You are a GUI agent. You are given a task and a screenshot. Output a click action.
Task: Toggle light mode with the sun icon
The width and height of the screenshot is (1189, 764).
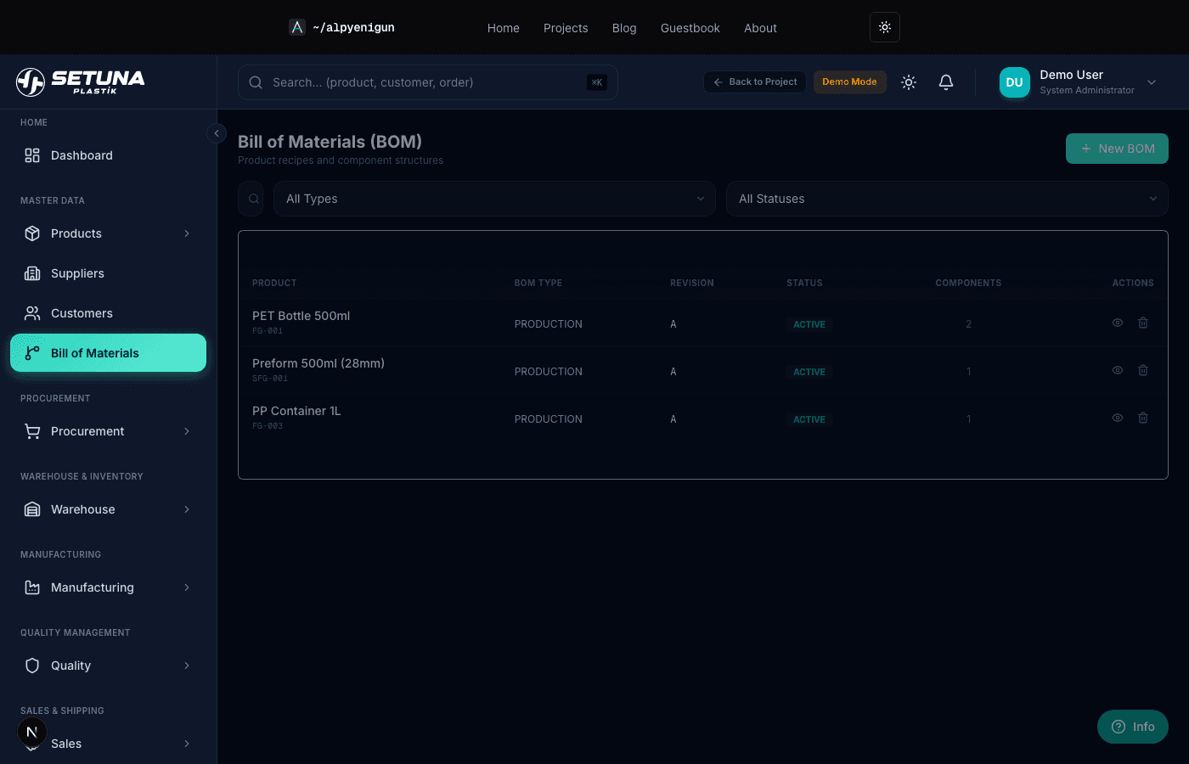(908, 82)
